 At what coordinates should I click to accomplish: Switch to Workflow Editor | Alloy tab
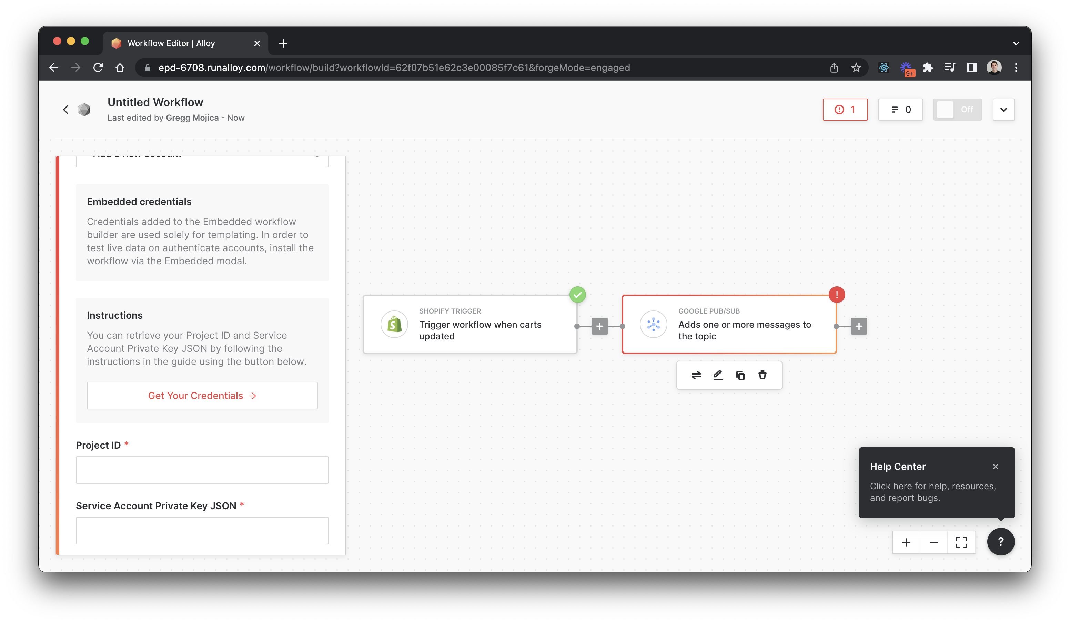coord(178,43)
